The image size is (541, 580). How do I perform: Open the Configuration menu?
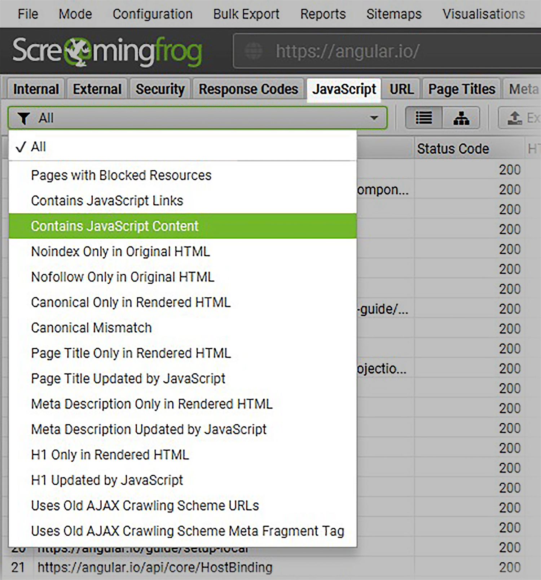coord(153,14)
